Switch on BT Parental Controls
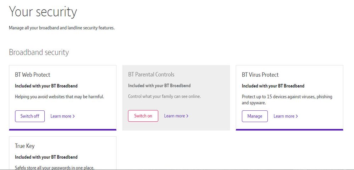The height and width of the screenshot is (170, 354). (x=143, y=116)
